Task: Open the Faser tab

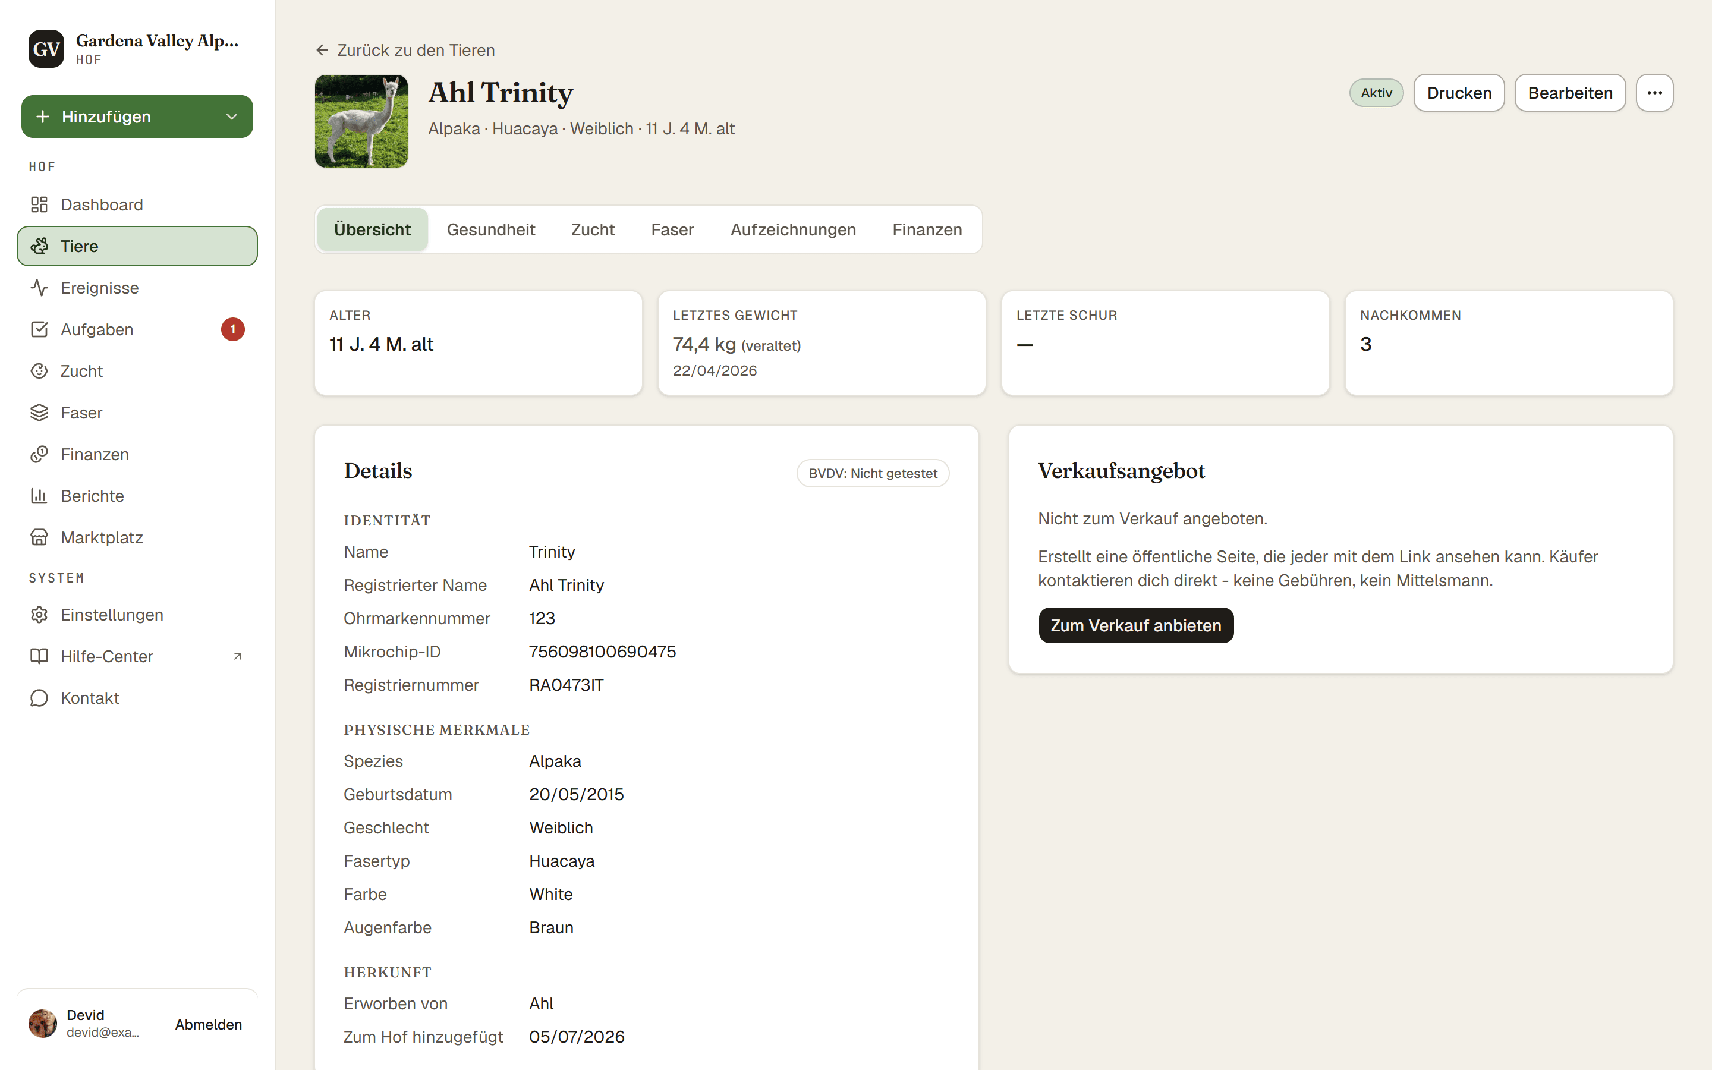Action: [672, 230]
